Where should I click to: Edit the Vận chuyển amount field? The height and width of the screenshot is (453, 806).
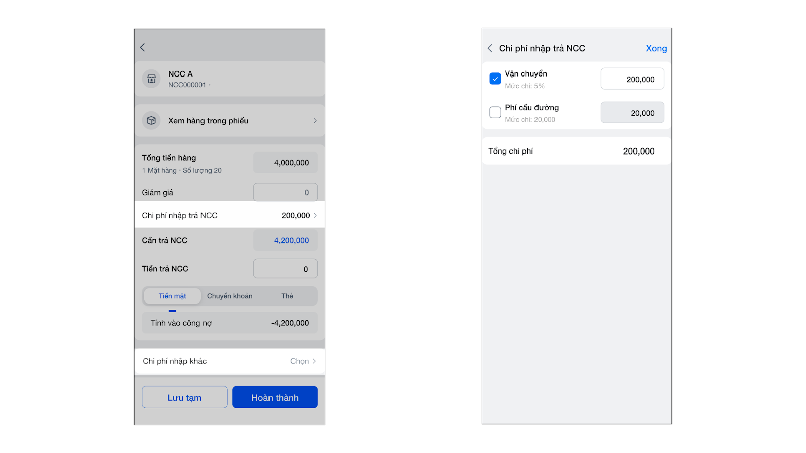(632, 79)
